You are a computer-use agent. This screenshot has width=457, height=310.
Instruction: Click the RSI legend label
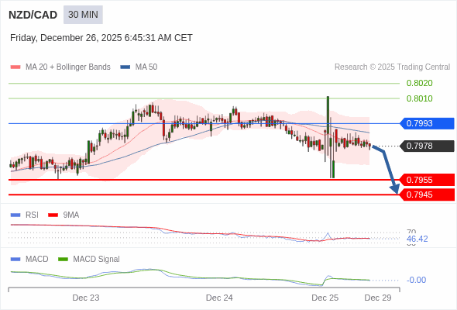[32, 215]
